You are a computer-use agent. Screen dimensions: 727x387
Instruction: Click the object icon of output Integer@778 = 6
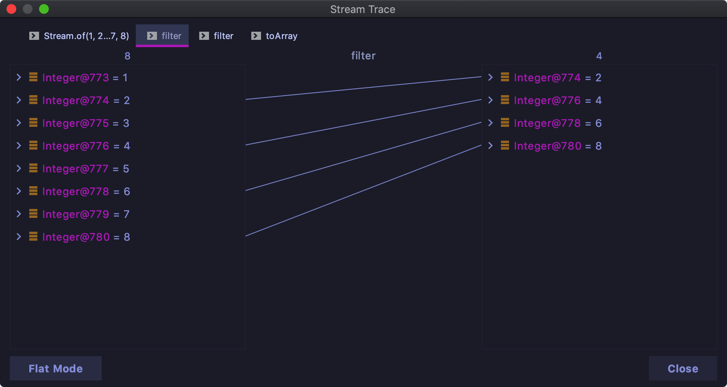click(x=505, y=123)
